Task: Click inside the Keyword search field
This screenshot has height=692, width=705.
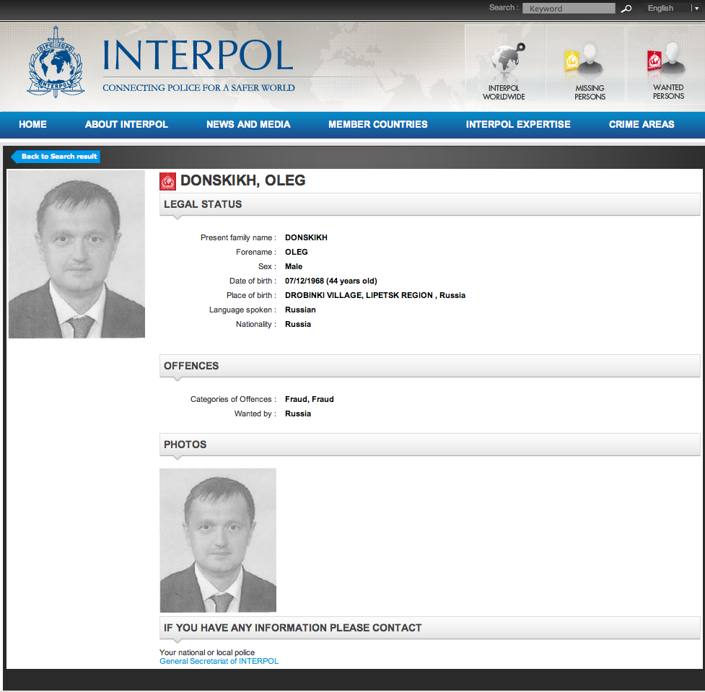Action: coord(569,8)
